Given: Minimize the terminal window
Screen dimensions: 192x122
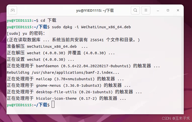Looking at the screenshot, I should 158,10.
